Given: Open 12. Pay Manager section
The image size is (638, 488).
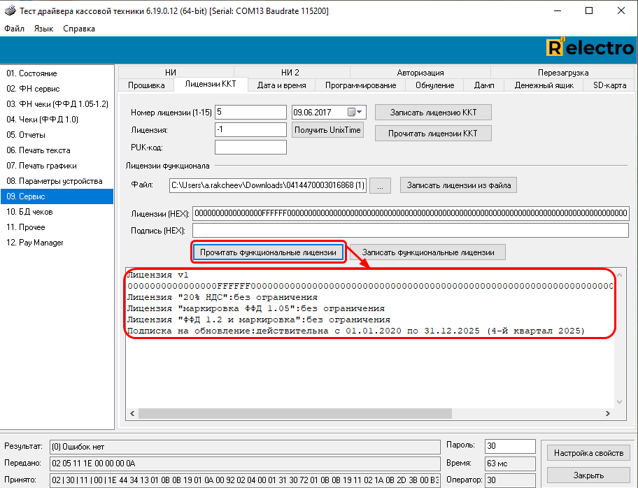Looking at the screenshot, I should 35,243.
